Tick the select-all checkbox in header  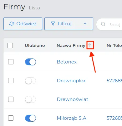pos(10,45)
